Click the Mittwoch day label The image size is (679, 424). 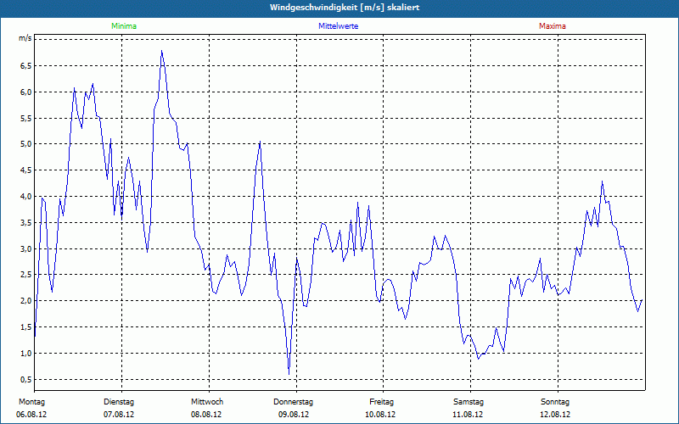tap(207, 402)
